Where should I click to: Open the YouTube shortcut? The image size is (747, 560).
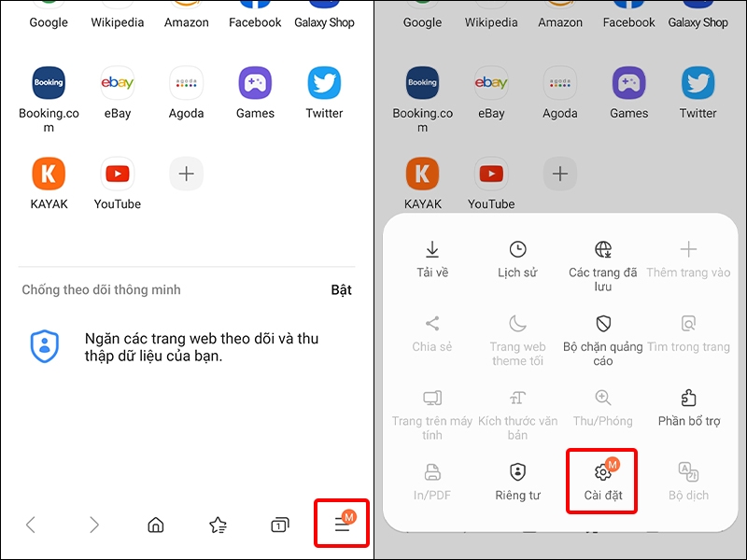(117, 174)
